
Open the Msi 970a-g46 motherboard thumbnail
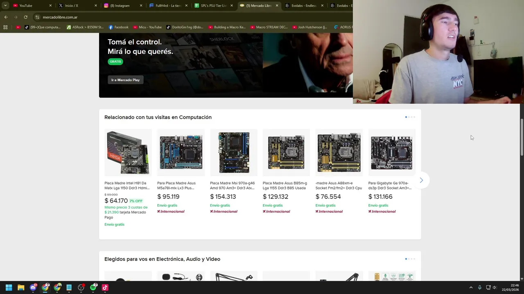[x=233, y=152]
